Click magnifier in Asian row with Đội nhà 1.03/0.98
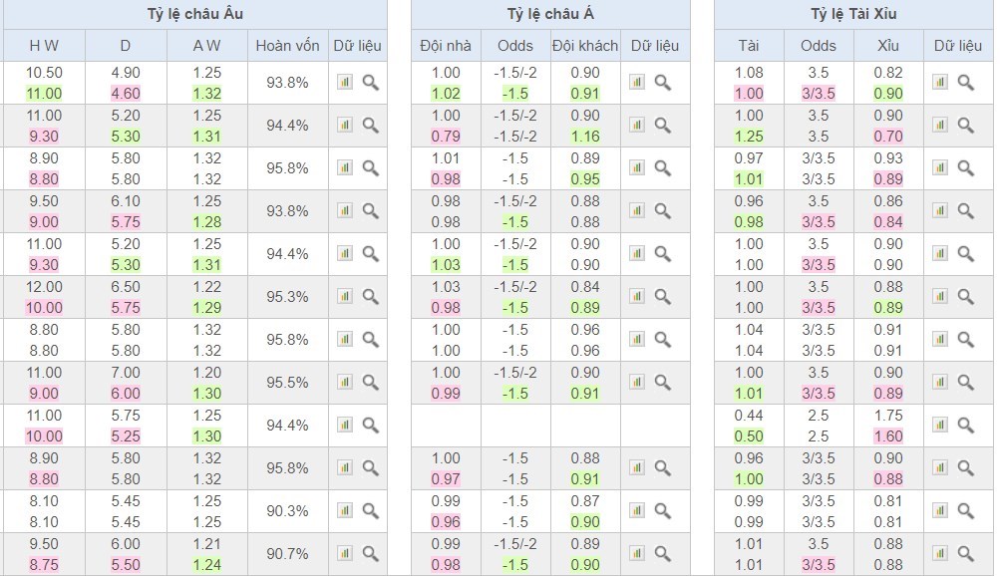The image size is (1000, 576). point(663,296)
